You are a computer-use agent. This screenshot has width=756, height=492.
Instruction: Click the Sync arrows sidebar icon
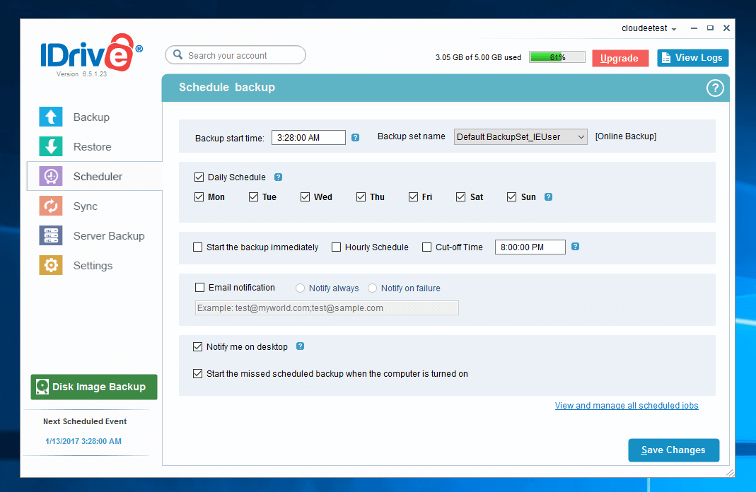[51, 206]
